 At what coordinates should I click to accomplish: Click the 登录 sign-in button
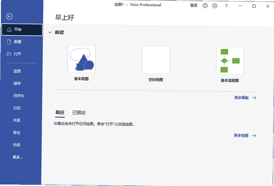coord(194,5)
